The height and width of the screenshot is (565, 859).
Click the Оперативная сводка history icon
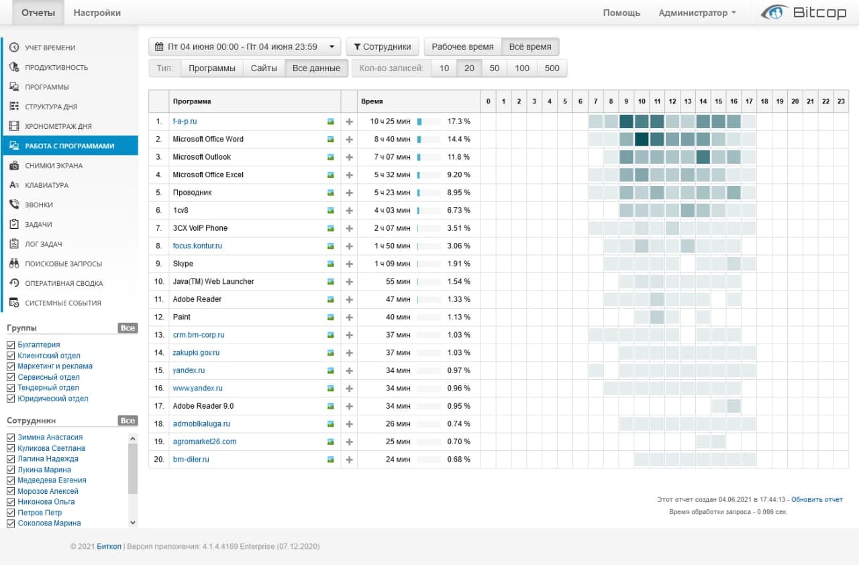click(14, 282)
